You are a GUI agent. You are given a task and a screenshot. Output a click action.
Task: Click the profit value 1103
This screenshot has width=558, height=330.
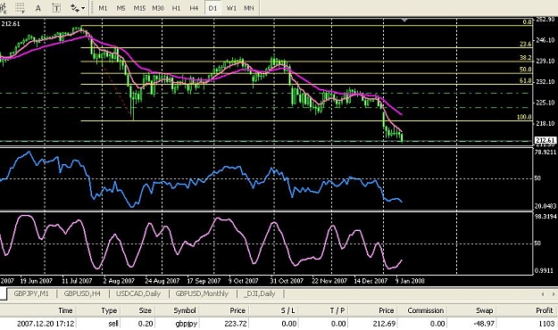tap(546, 324)
